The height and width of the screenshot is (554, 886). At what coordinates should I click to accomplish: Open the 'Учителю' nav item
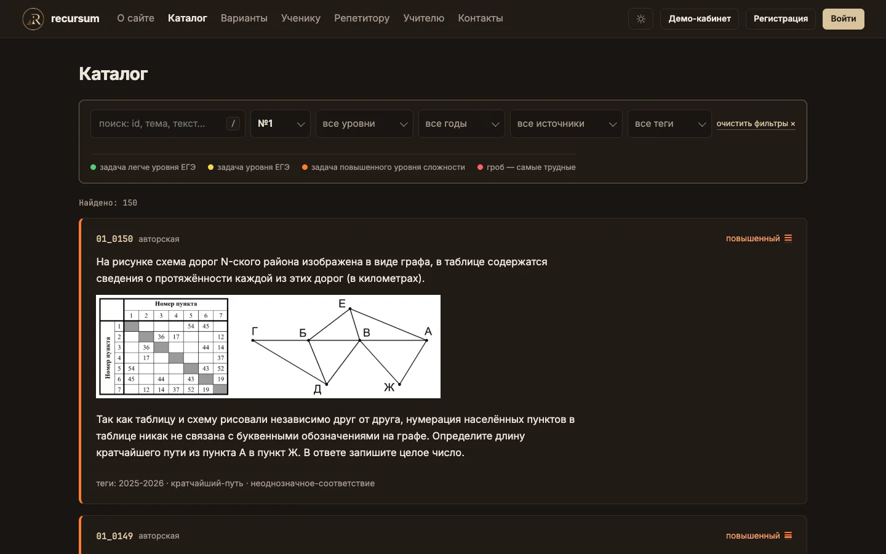[424, 18]
